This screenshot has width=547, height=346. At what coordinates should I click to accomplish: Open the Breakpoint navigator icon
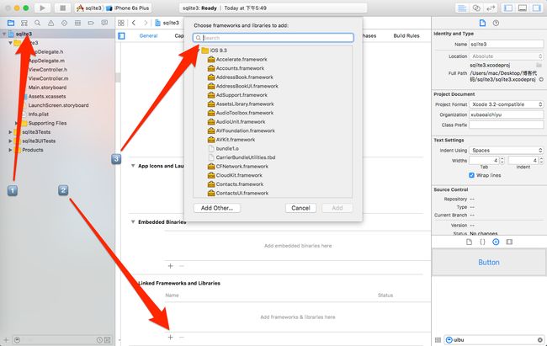tap(91, 23)
